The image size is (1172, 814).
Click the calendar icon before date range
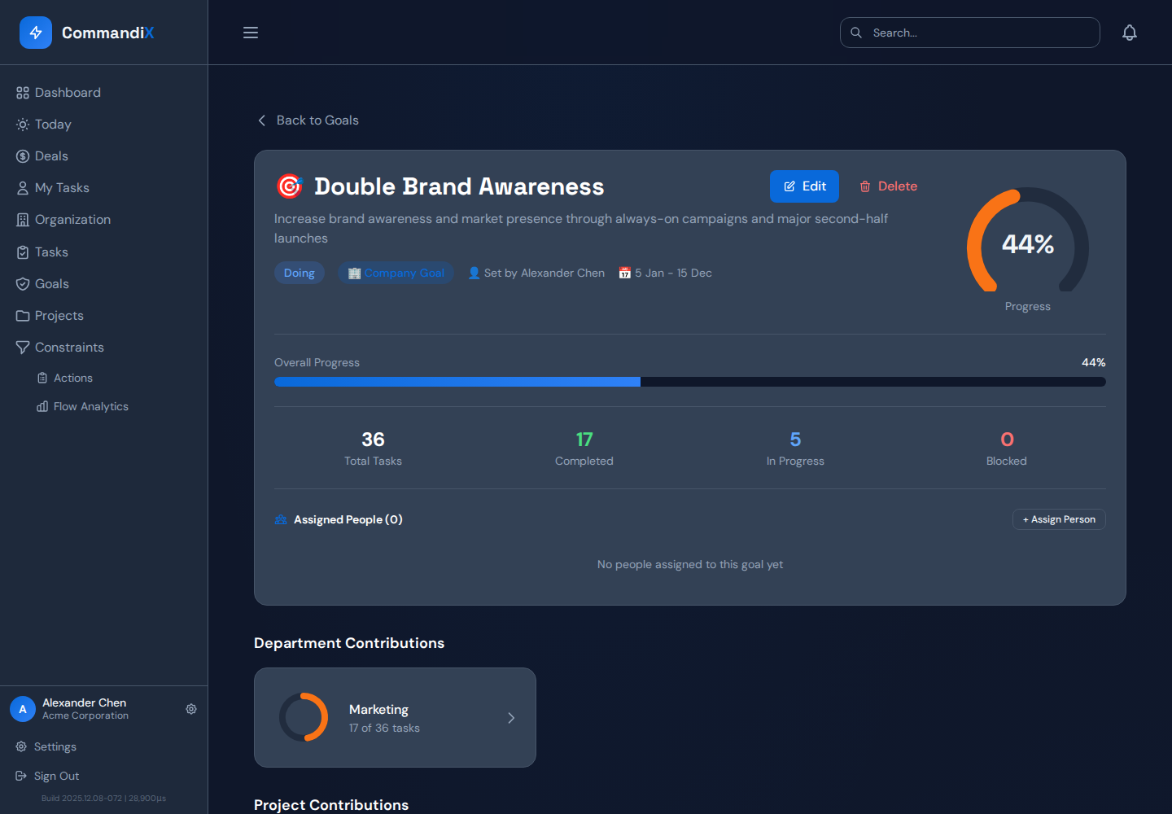pos(625,273)
